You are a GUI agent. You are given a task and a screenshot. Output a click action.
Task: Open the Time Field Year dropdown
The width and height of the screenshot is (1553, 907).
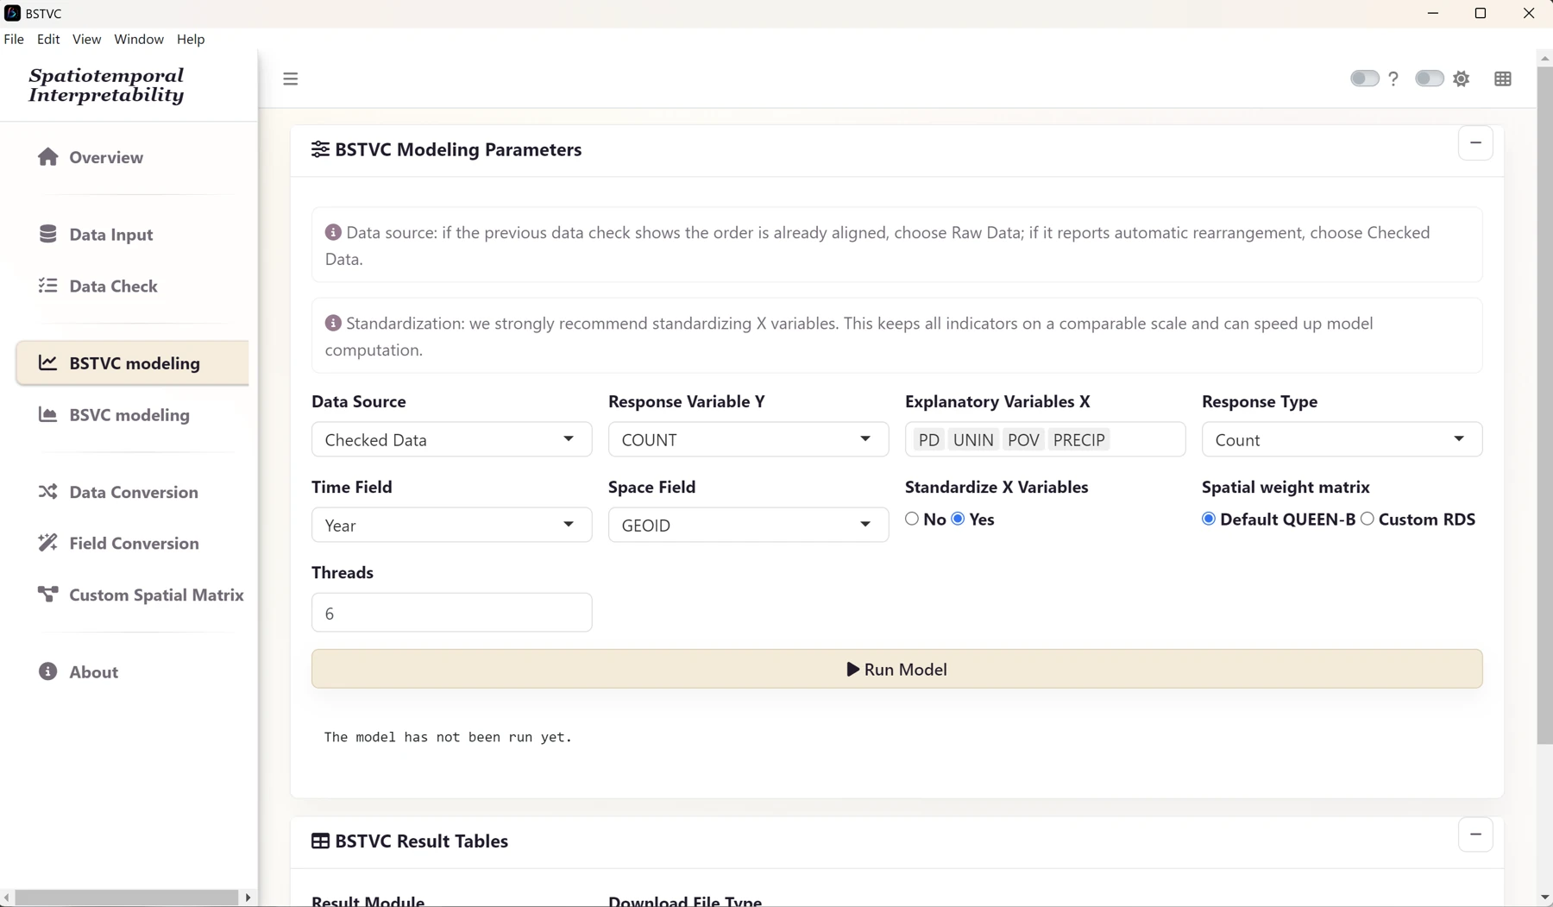click(x=451, y=525)
